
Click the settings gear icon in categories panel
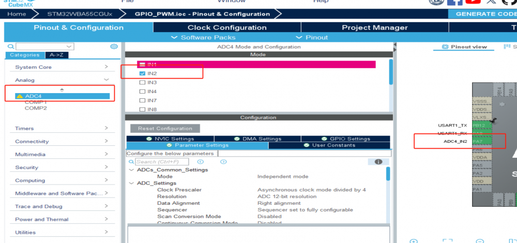114,47
